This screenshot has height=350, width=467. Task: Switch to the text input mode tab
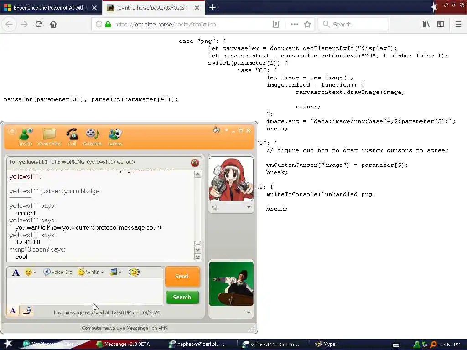pos(13,311)
